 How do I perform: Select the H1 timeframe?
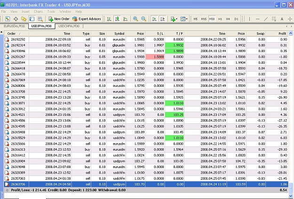tap(220, 19)
